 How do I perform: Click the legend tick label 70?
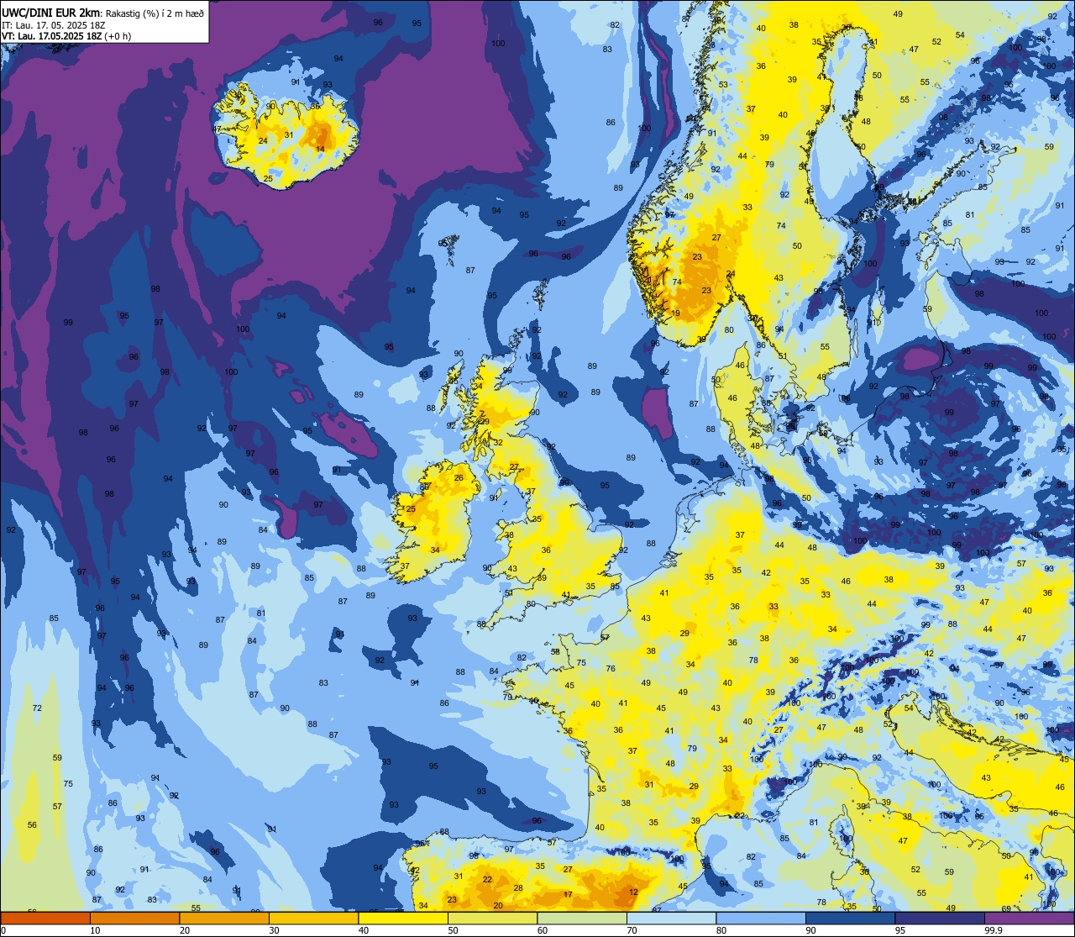click(632, 930)
